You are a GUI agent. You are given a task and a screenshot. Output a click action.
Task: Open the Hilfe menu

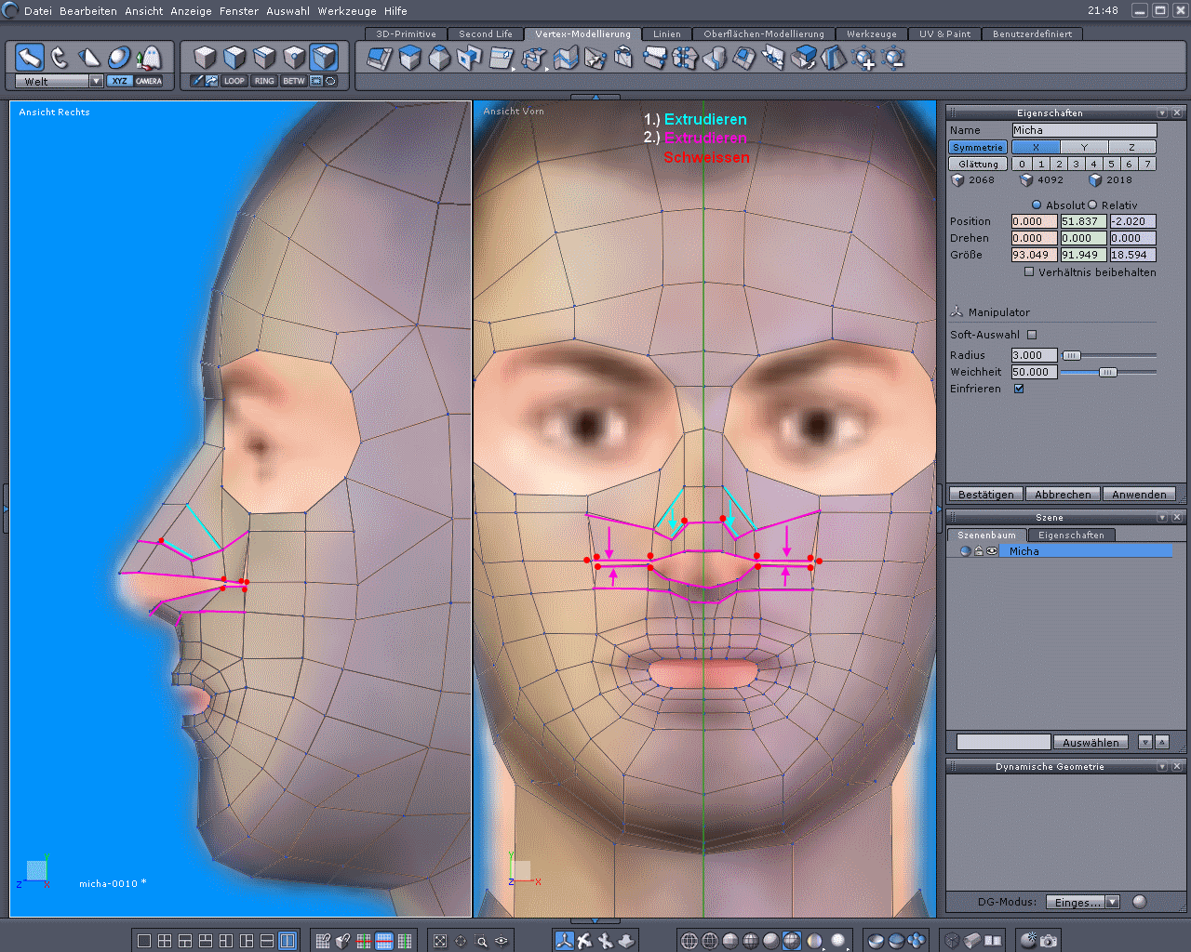point(395,11)
